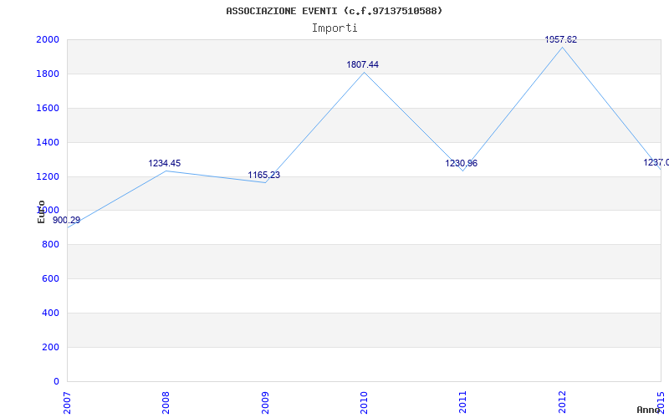Click the Anno x-axis title
Screen dimensions: 669x418
pos(650,410)
